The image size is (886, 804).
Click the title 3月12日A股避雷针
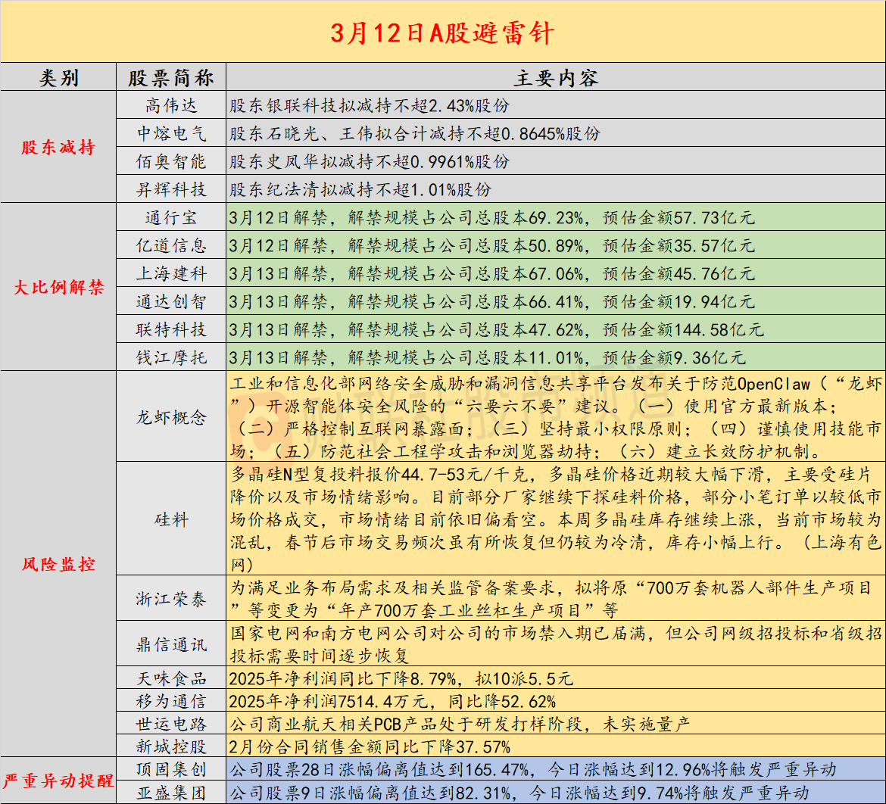coord(442,33)
